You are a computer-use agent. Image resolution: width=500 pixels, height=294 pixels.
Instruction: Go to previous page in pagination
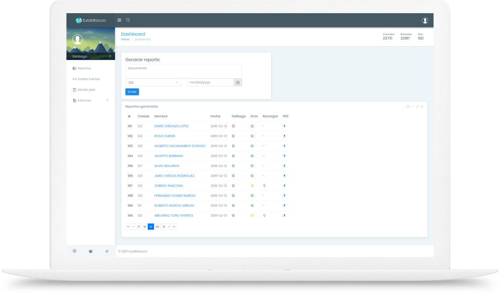tap(134, 227)
